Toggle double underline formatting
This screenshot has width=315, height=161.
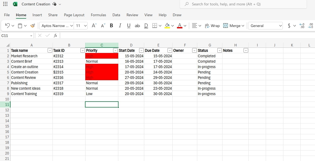coord(146,26)
